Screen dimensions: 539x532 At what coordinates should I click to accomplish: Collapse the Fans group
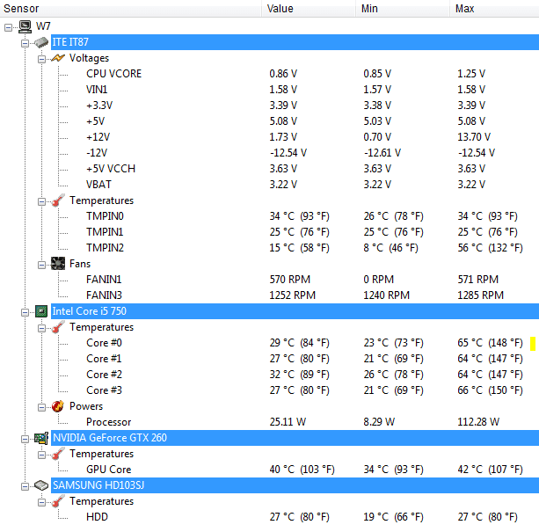coord(41,265)
